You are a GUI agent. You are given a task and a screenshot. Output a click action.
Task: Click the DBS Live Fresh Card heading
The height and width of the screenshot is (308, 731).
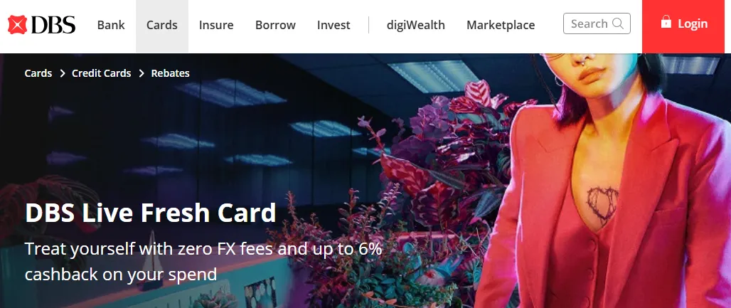(x=151, y=213)
